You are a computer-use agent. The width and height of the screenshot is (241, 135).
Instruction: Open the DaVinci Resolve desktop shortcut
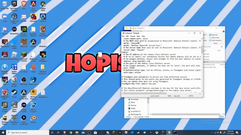pyautogui.click(x=33, y=43)
